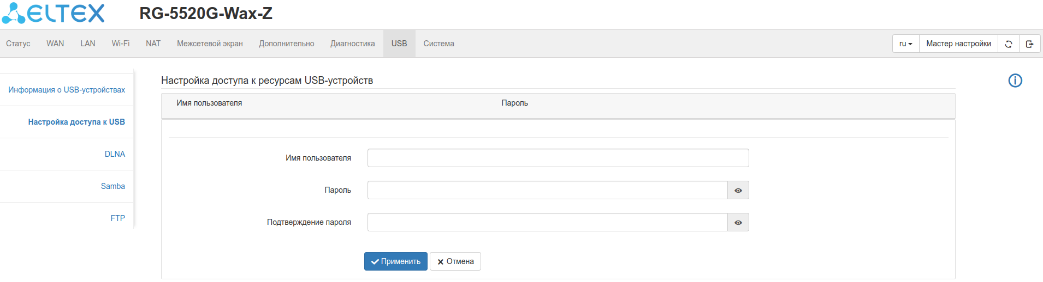Viewport: 1043px width, 282px height.
Task: Focus the Имя пользователя input field
Action: click(558, 158)
